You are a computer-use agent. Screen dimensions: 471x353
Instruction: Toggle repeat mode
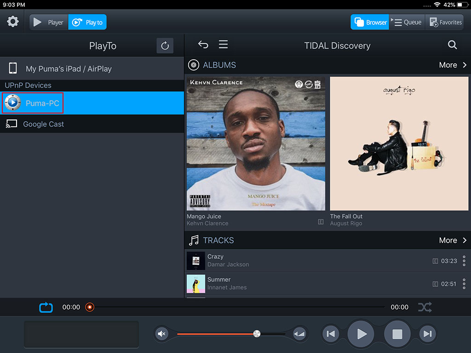tap(46, 307)
